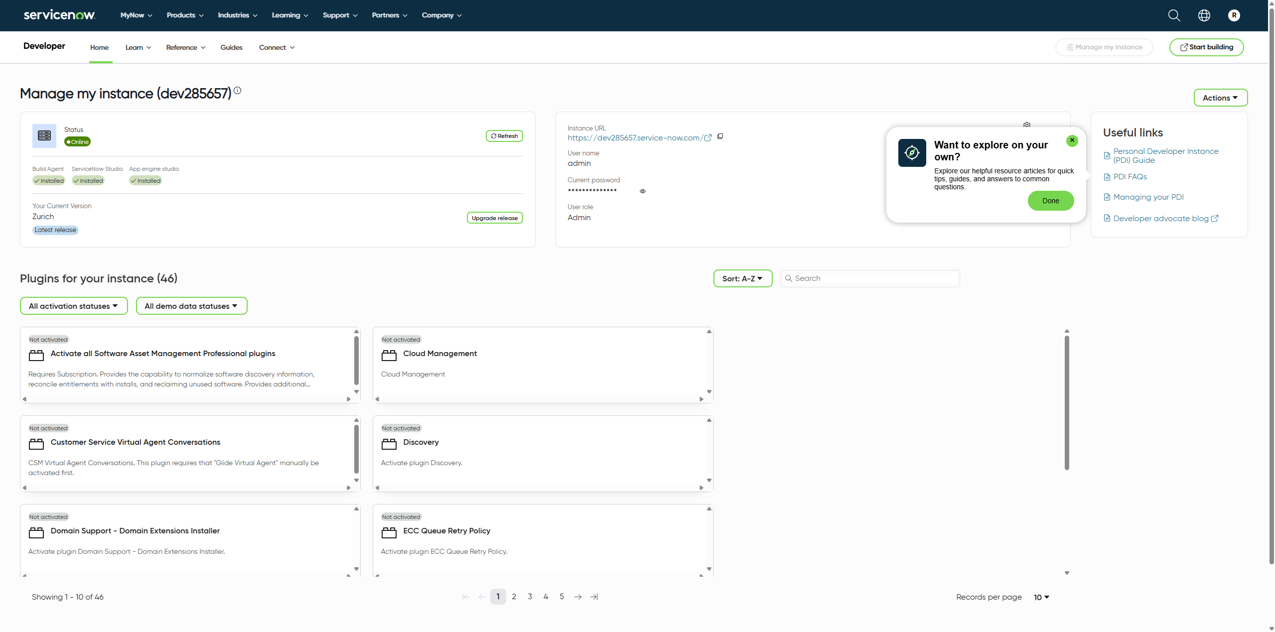1275x632 pixels.
Task: Go to next page with arrow icon
Action: [x=577, y=596]
